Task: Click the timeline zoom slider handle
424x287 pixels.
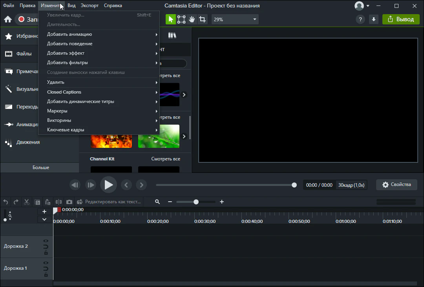Action: click(196, 202)
